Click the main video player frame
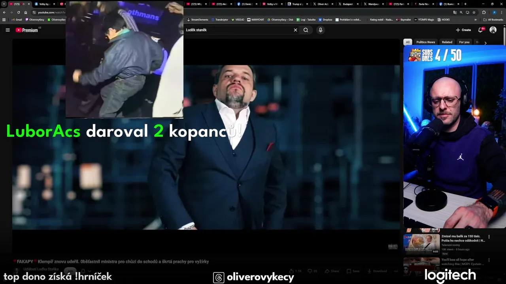Viewport: 506px width, 284px height. click(x=206, y=147)
